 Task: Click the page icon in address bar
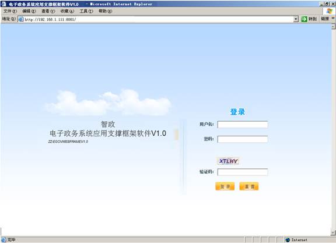pyautogui.click(x=21, y=19)
